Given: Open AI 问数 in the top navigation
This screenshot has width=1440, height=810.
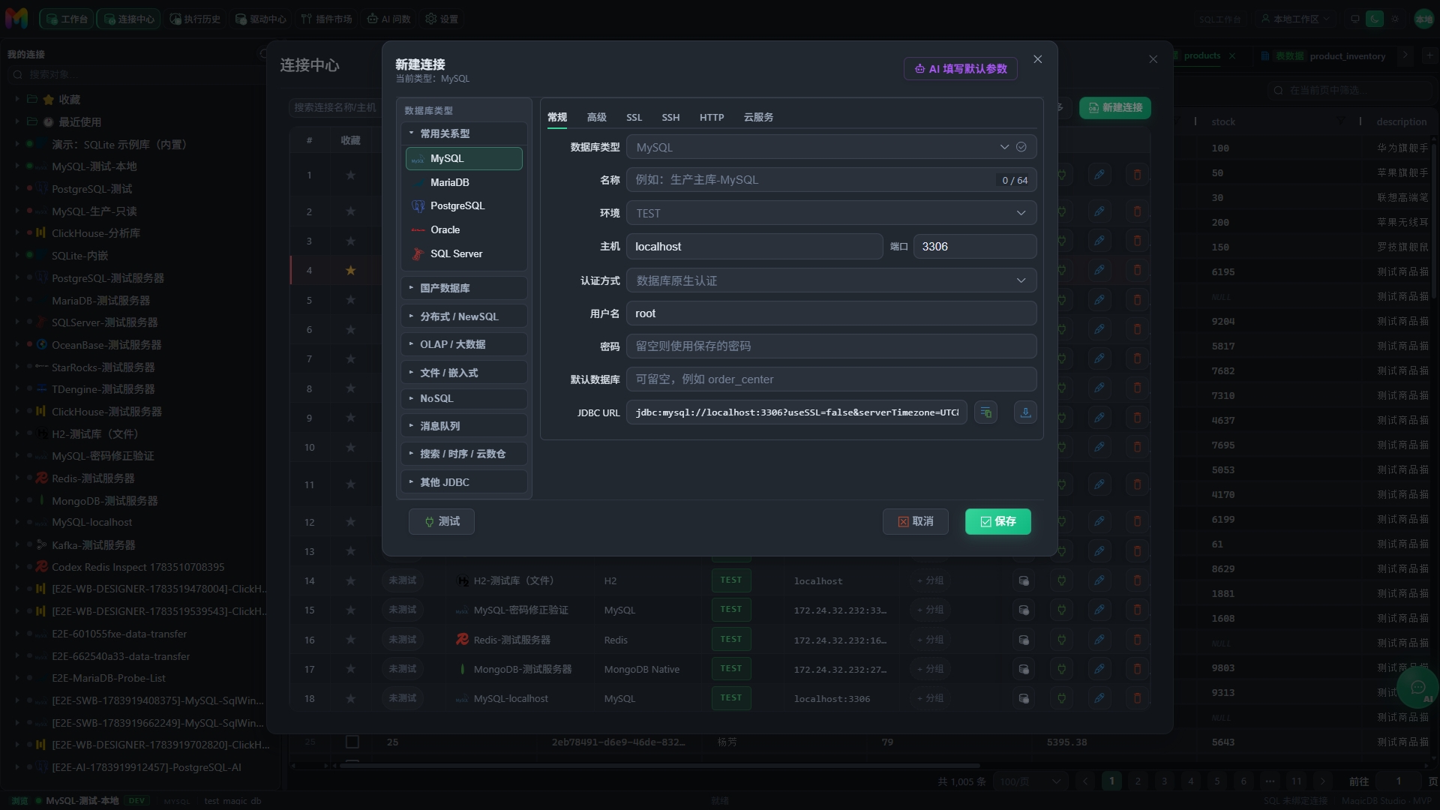Looking at the screenshot, I should (x=388, y=19).
